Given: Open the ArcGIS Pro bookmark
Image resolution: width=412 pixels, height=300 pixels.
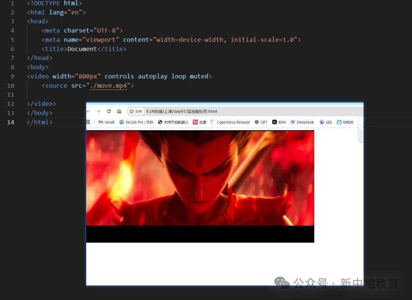Looking at the screenshot, I should (136, 122).
